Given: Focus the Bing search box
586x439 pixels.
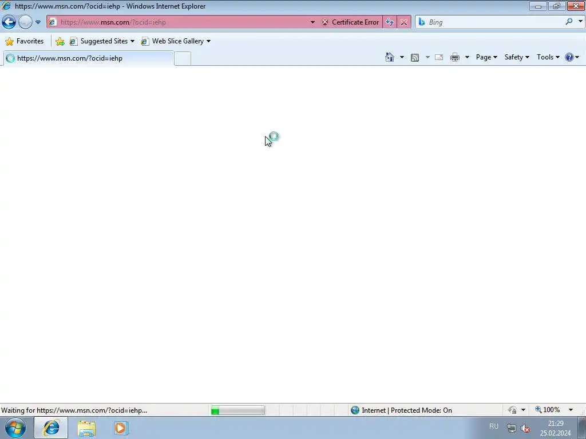Looking at the screenshot, I should tap(493, 22).
